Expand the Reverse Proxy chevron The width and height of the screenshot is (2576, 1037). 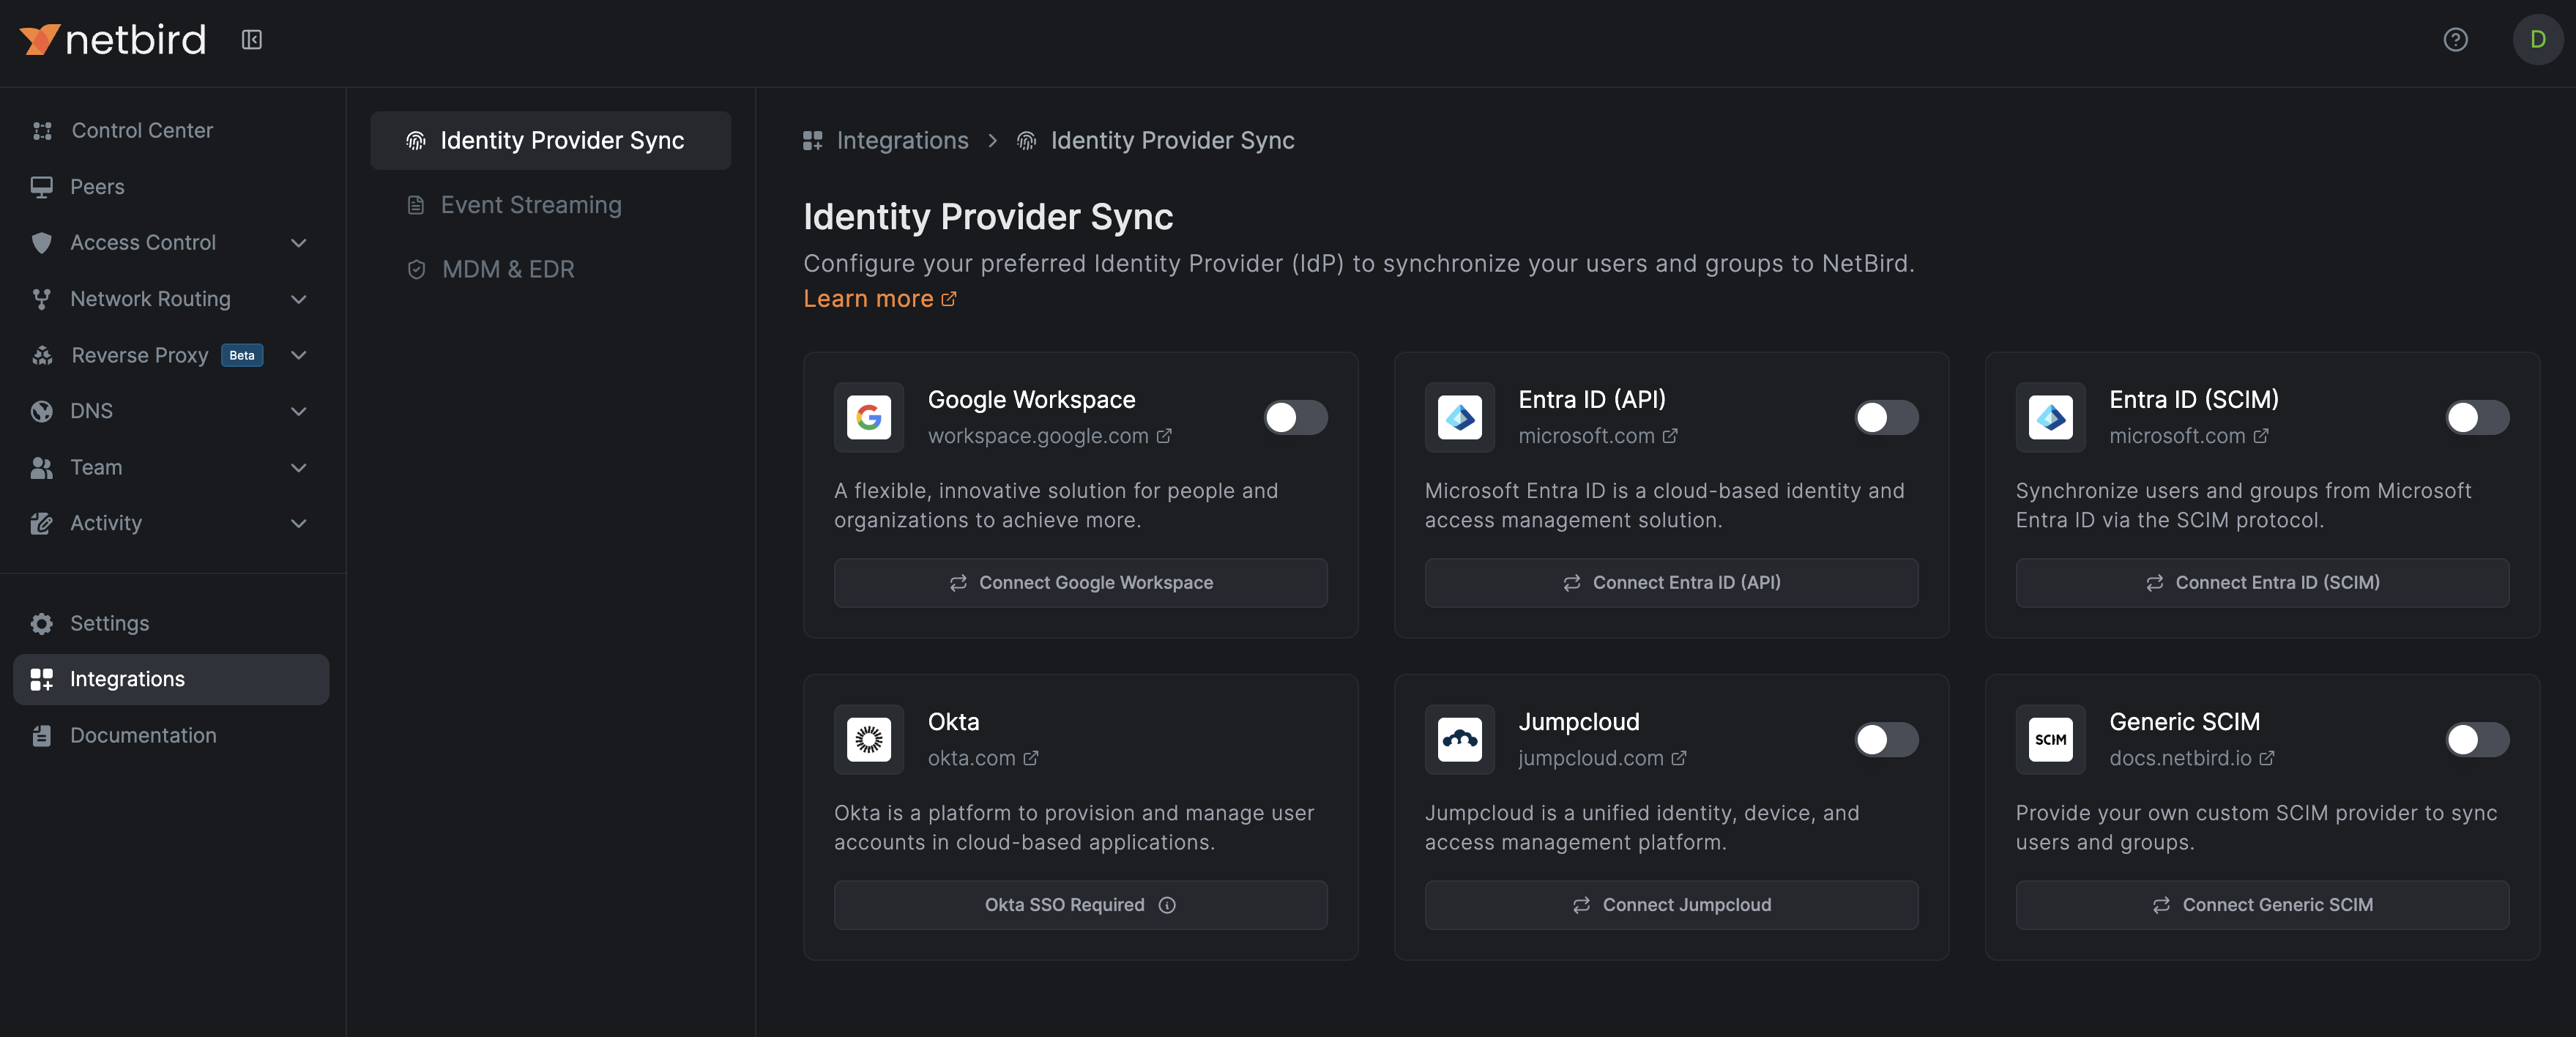tap(298, 355)
